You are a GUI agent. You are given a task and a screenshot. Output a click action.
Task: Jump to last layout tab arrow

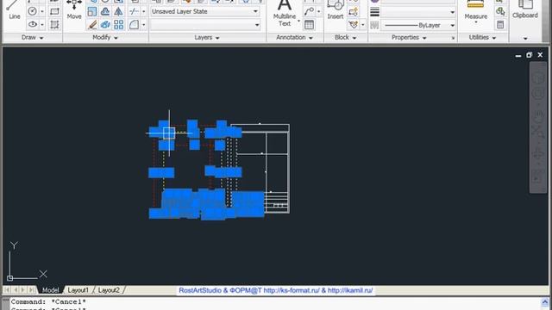pyautogui.click(x=32, y=290)
